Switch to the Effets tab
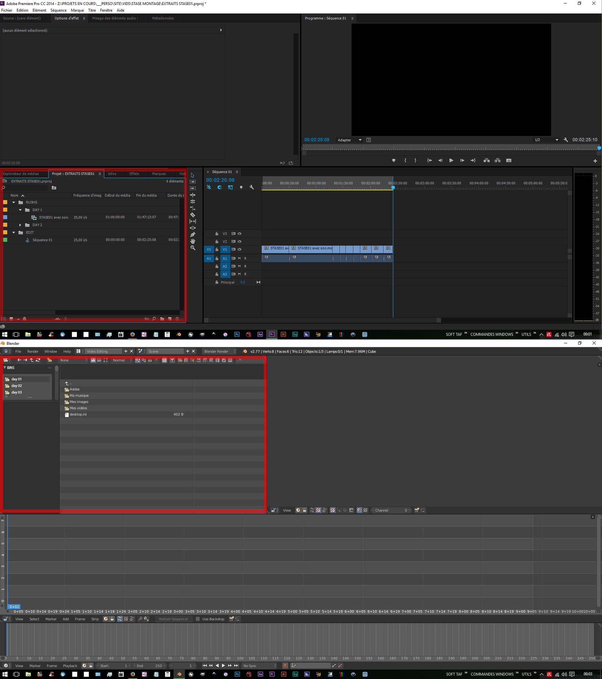Viewport: 602px width, 679px height. tap(134, 174)
